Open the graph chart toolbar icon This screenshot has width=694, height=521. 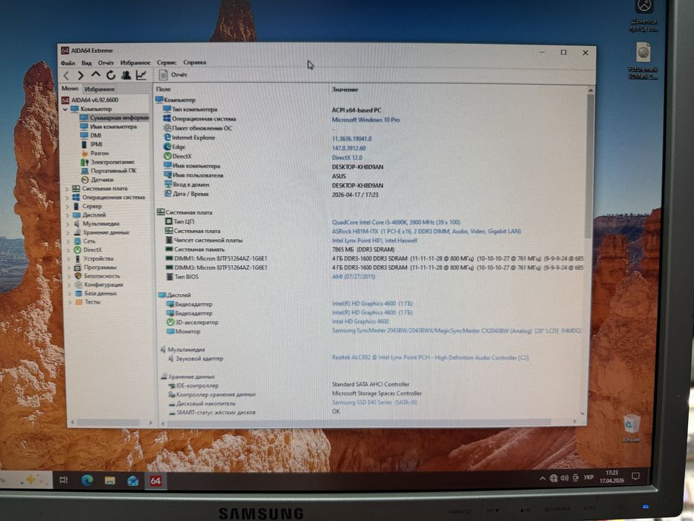click(x=141, y=75)
